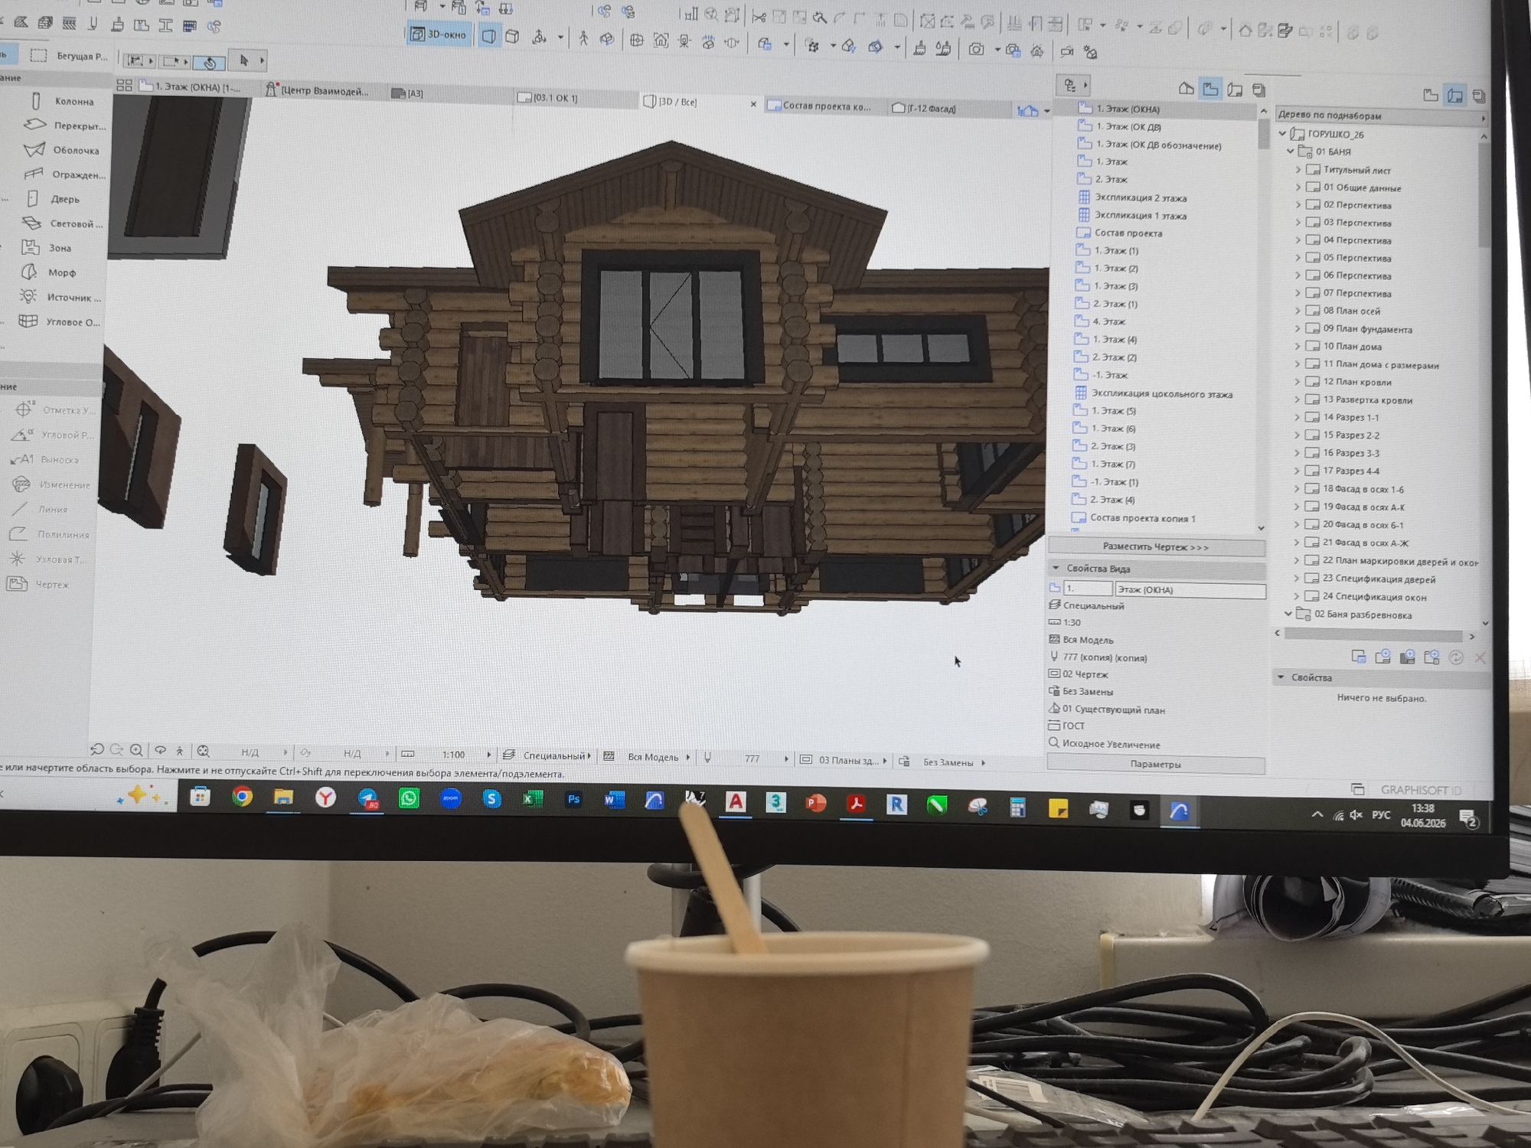This screenshot has height=1148, width=1531.
Task: Select Экспликация 2 этажа in view list
Action: [1141, 197]
